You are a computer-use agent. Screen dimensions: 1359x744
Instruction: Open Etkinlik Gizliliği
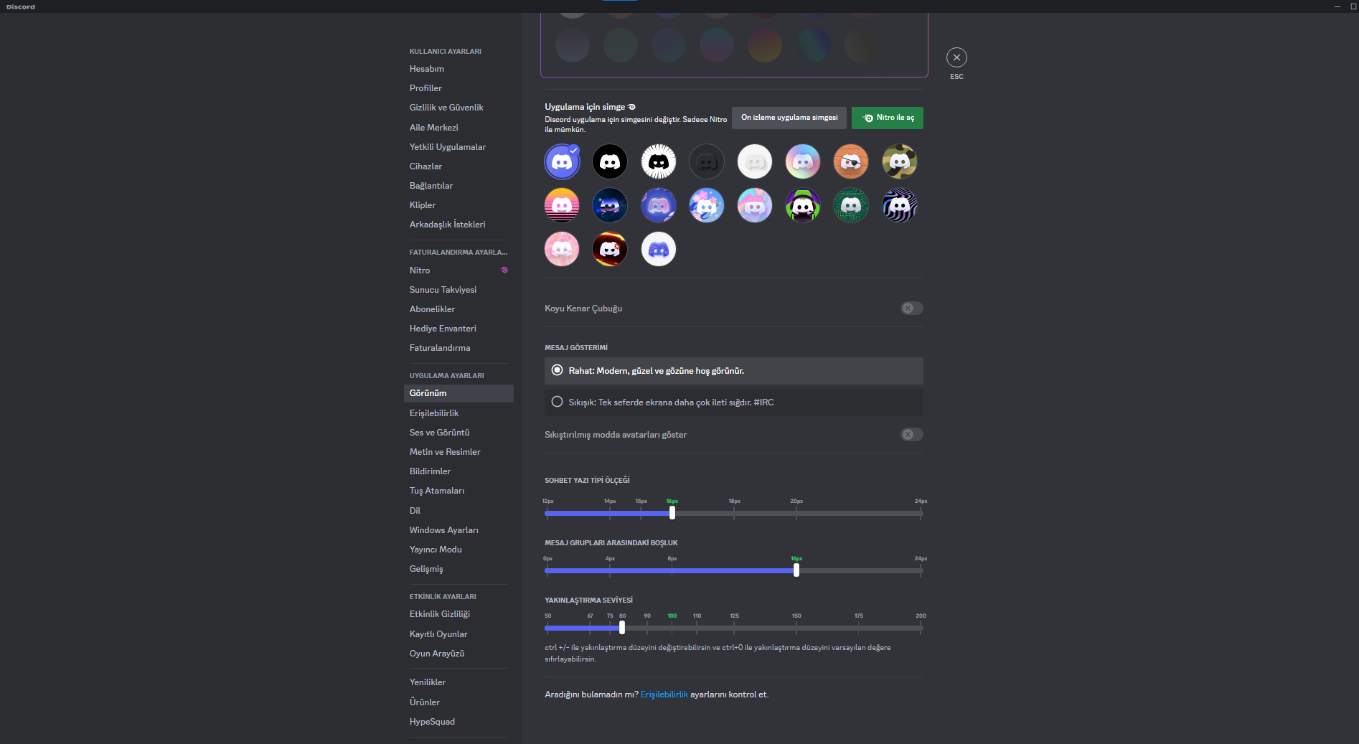click(459, 614)
